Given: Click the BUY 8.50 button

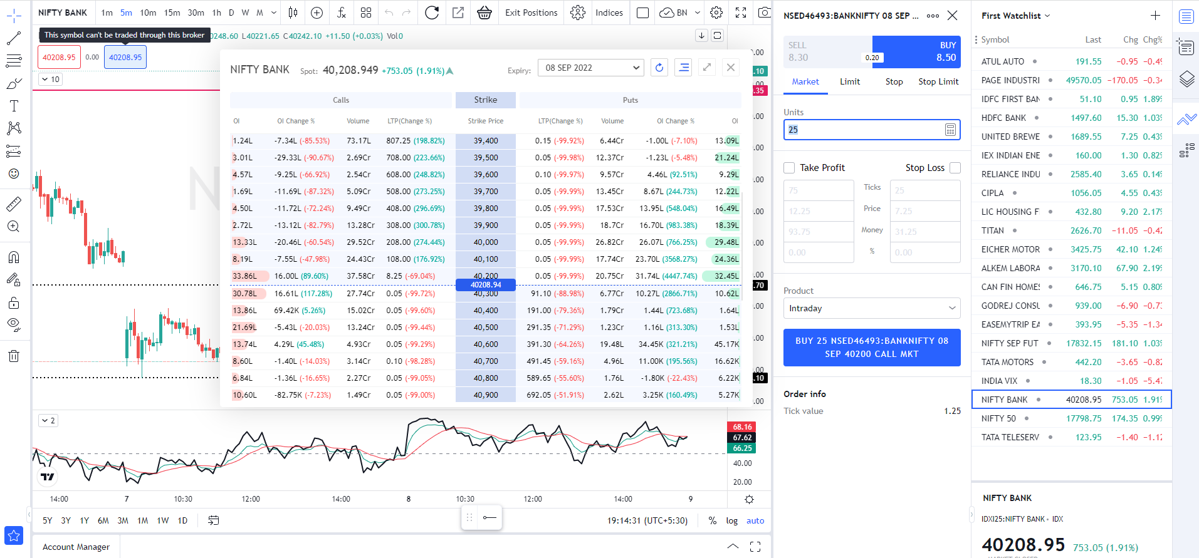Looking at the screenshot, I should (x=916, y=51).
